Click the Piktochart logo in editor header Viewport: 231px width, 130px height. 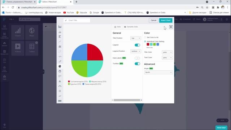(x=4, y=19)
